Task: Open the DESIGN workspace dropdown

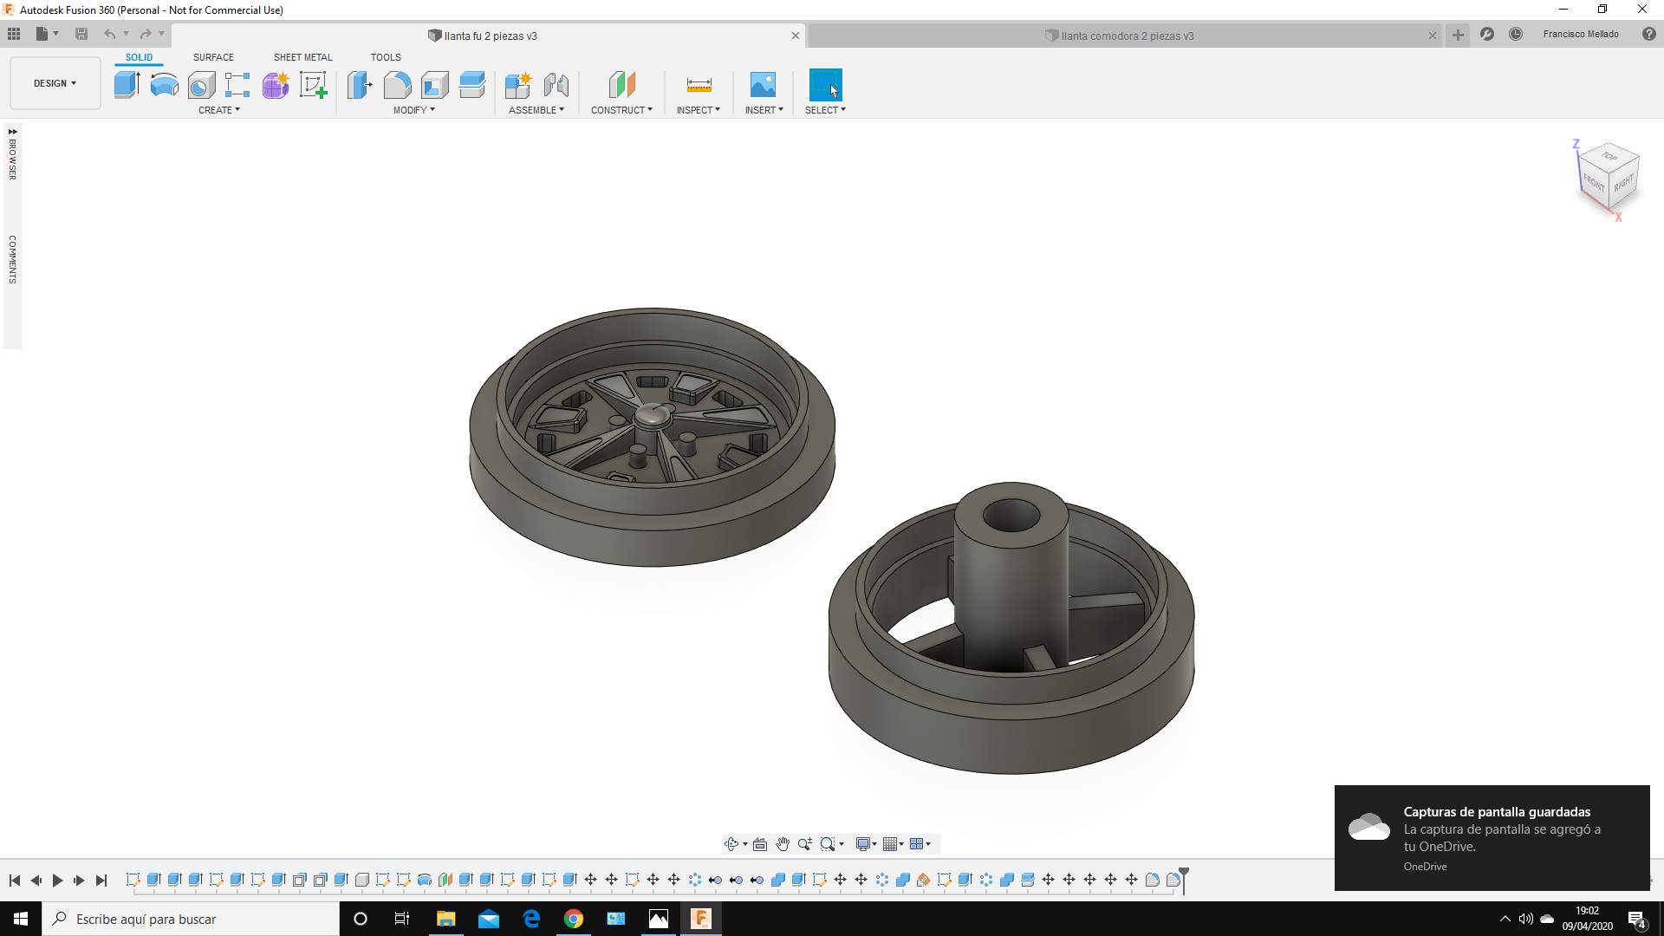Action: click(x=55, y=83)
